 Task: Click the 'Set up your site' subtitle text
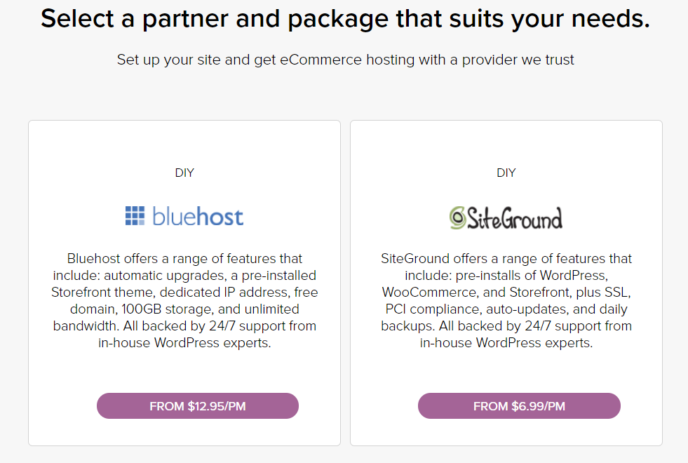pyautogui.click(x=345, y=60)
